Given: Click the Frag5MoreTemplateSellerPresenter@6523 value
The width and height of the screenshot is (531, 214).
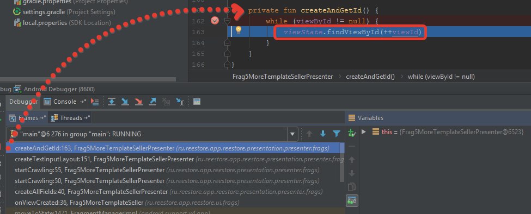Looking at the screenshot, I should point(462,131).
